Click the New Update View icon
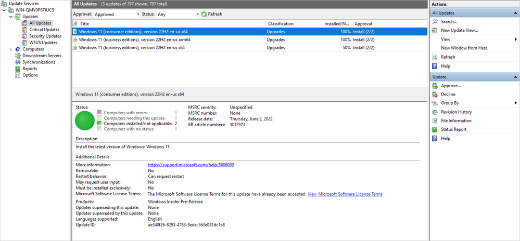 click(x=435, y=31)
